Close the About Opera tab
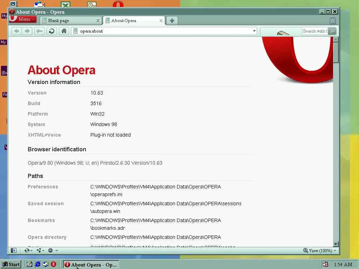Viewport: 359px width, 269px height. click(x=161, y=21)
